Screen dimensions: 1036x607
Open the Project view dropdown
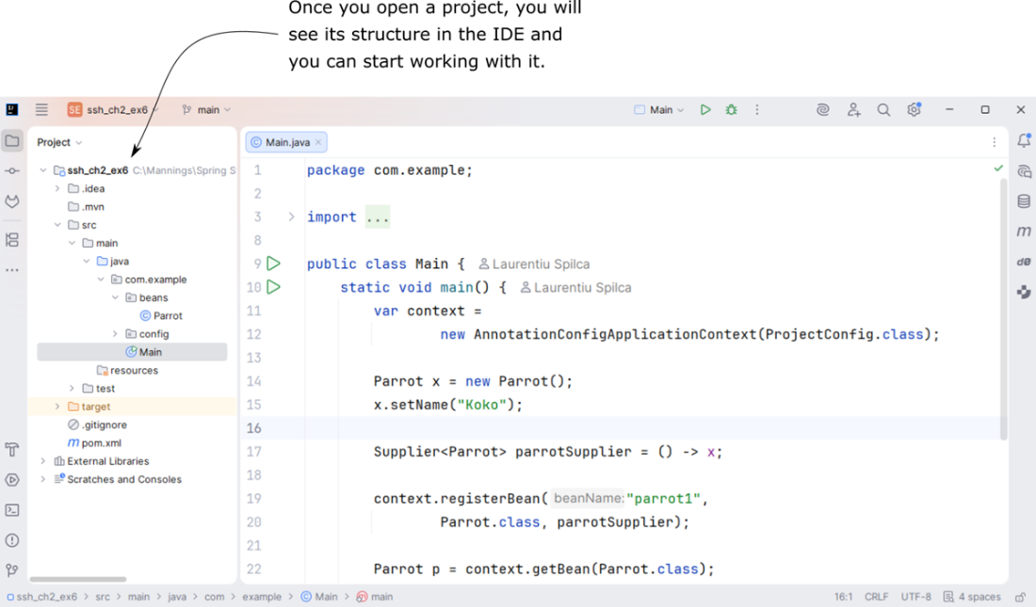click(x=59, y=142)
